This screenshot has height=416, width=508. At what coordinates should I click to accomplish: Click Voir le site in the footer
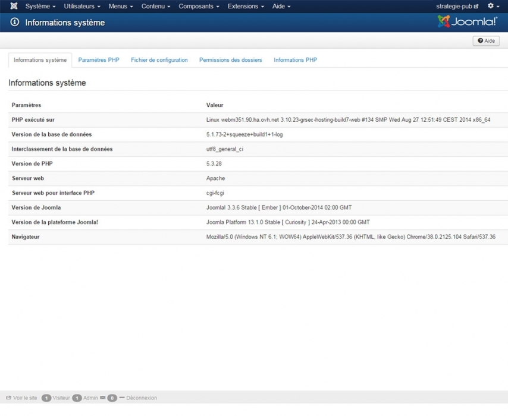click(21, 398)
